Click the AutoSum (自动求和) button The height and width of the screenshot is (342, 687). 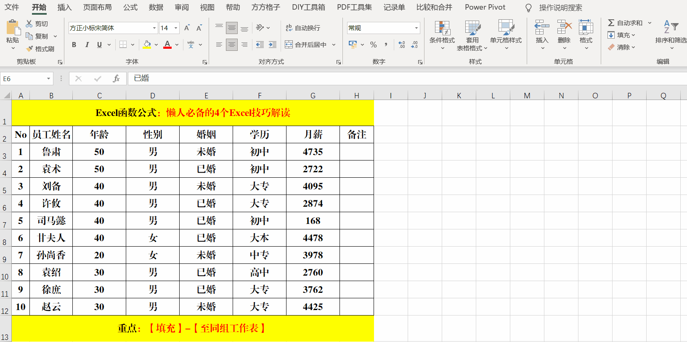pos(625,23)
